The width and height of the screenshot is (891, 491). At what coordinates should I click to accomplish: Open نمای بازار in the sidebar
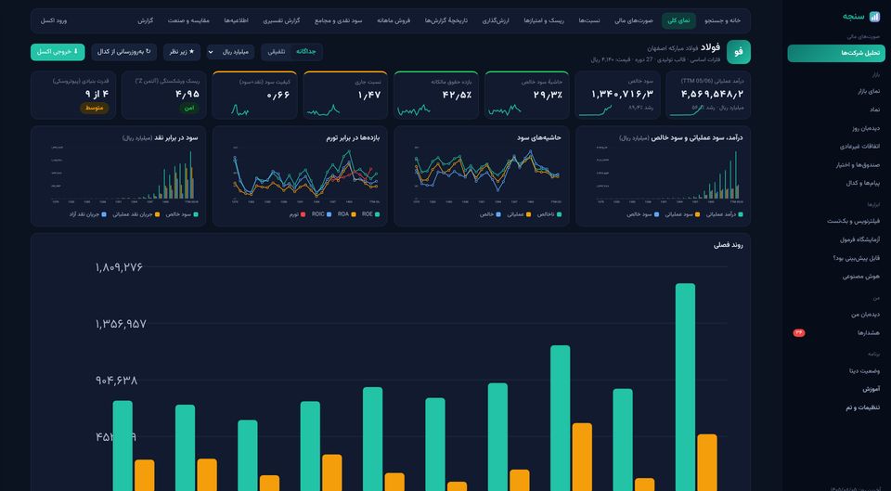pyautogui.click(x=836, y=91)
